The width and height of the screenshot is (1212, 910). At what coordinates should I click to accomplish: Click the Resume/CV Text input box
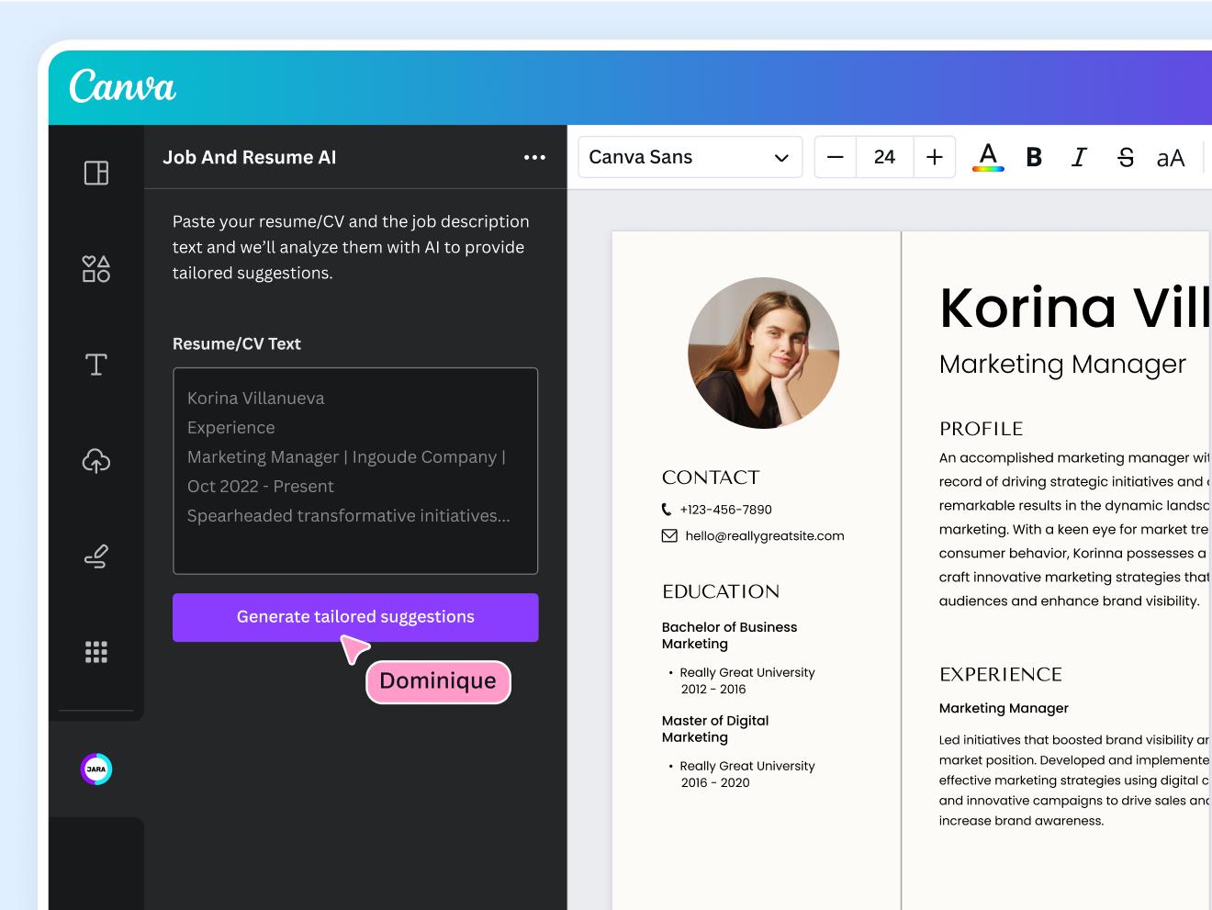355,470
